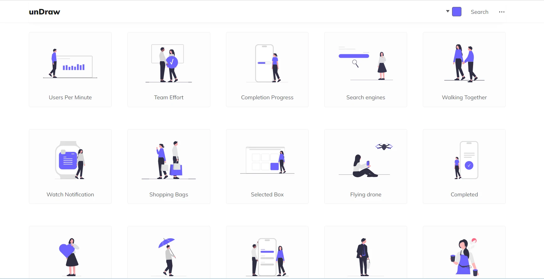Select the Team Effort illustration
This screenshot has width=544, height=279.
[169, 69]
